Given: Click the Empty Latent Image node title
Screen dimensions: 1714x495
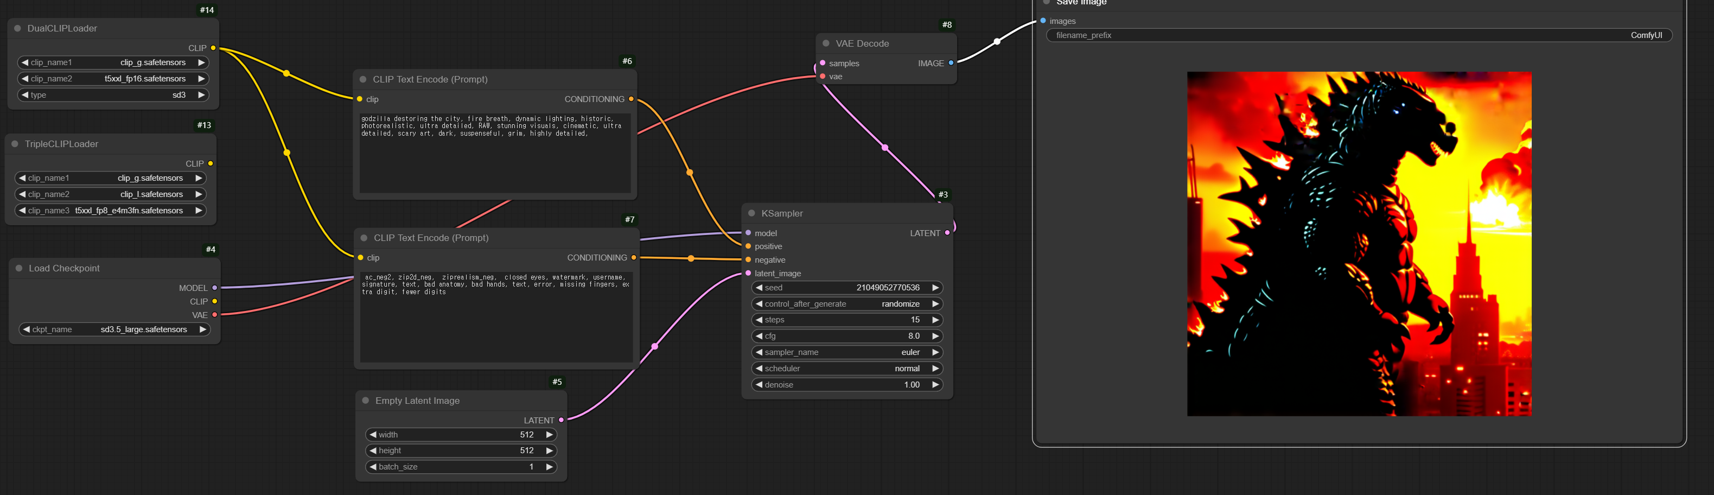Looking at the screenshot, I should 417,401.
